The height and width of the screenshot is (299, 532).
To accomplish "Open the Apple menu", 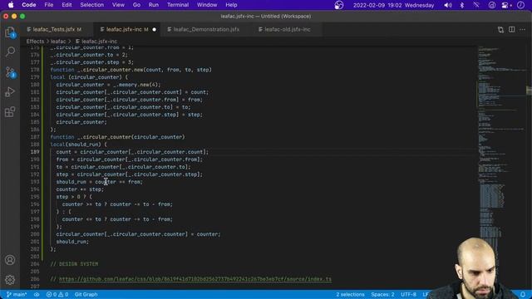I will [11, 5].
